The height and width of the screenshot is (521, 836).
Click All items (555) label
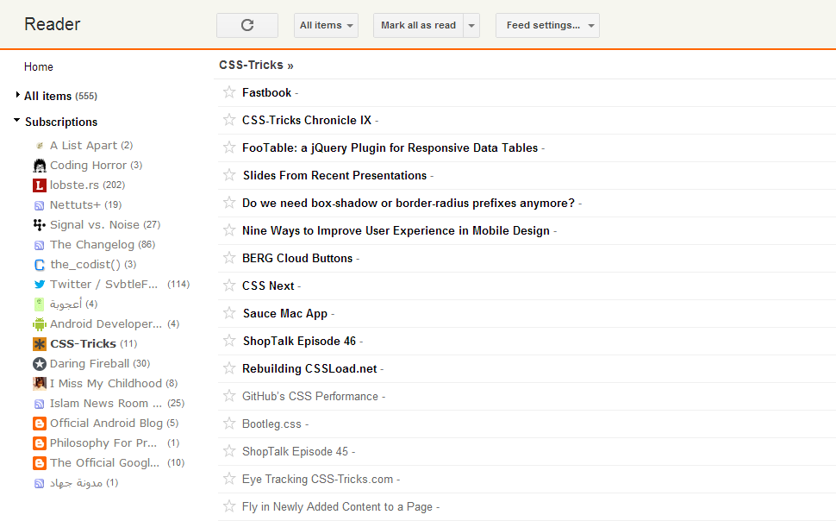click(60, 96)
